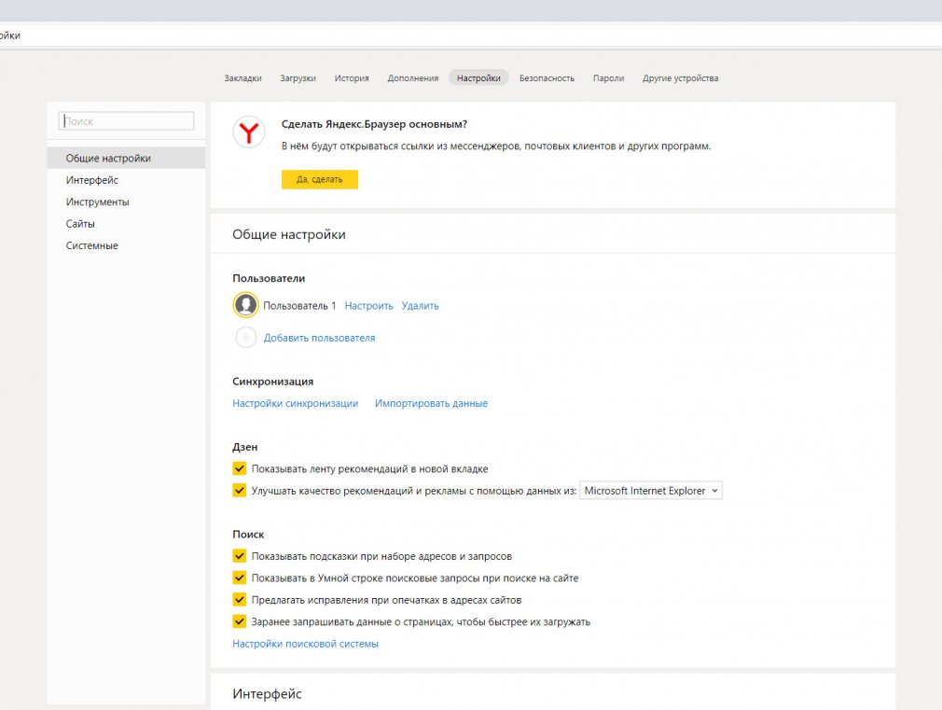Screen dimensions: 942x710
Task: Switch to the Загрузки tab
Action: [x=298, y=78]
